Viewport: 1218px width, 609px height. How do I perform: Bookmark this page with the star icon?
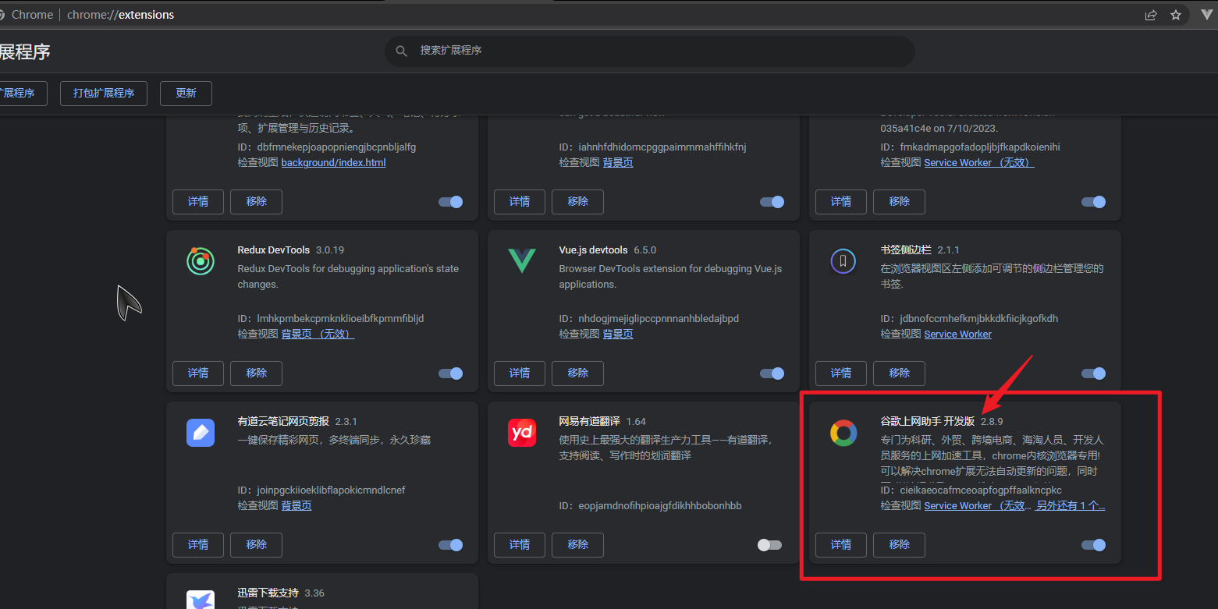tap(1176, 15)
